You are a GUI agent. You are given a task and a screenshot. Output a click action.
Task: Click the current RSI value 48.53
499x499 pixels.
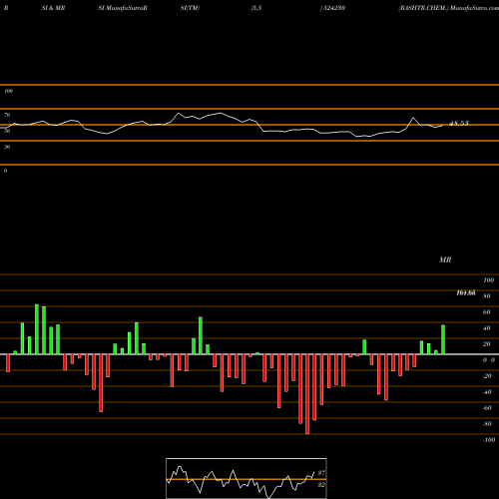459,123
